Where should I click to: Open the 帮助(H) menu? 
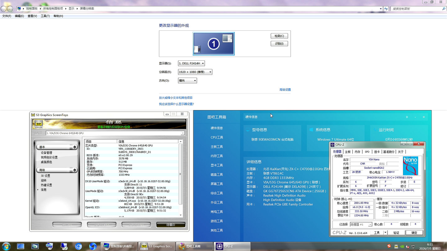pos(58,16)
